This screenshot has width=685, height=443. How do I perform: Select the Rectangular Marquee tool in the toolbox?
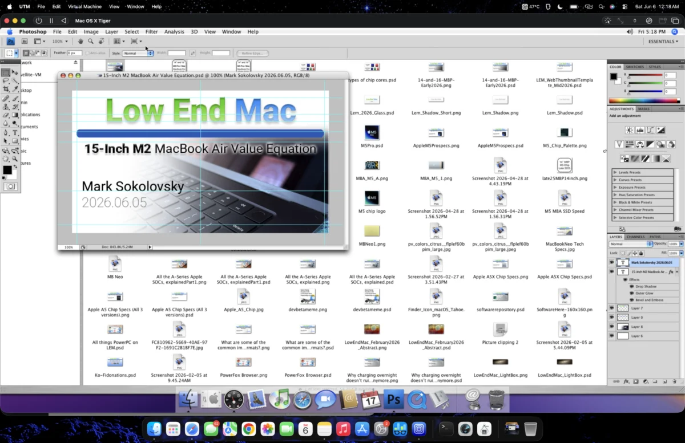point(6,72)
